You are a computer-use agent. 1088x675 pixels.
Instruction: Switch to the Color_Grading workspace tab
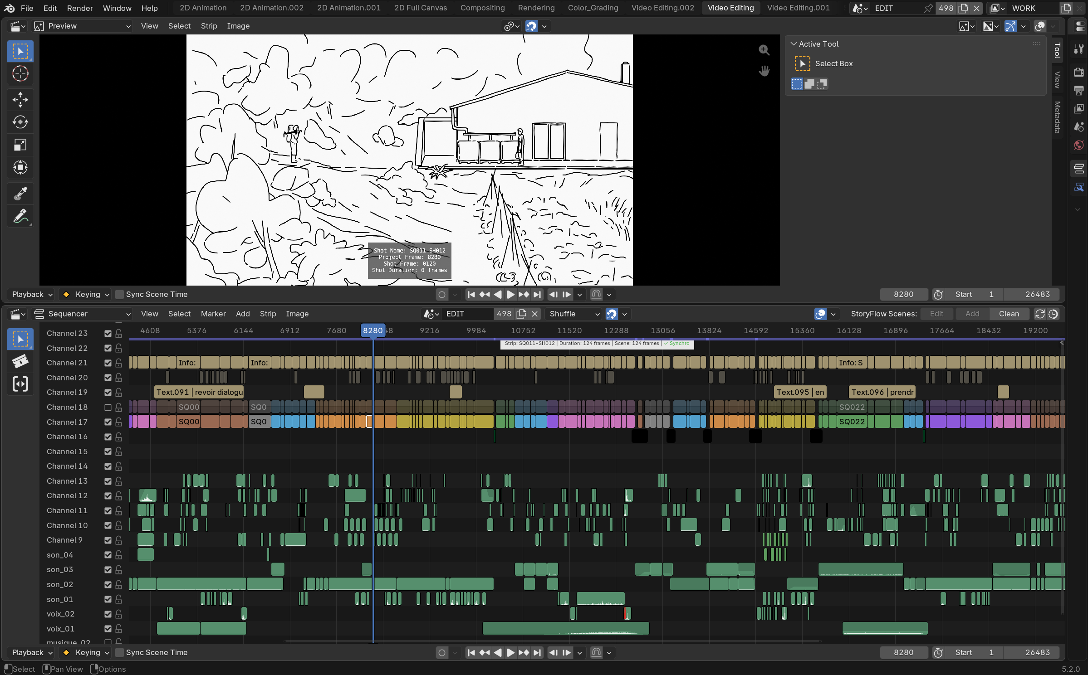tap(593, 8)
